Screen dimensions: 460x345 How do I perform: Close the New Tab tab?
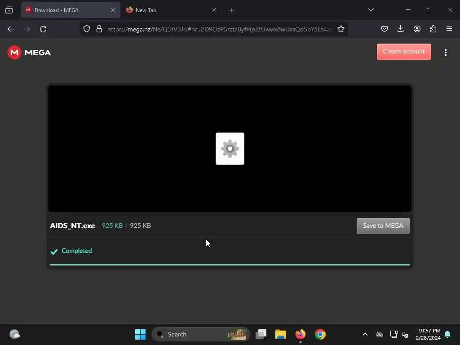coord(214,10)
